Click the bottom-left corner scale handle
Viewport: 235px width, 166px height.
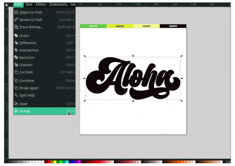tap(85, 101)
